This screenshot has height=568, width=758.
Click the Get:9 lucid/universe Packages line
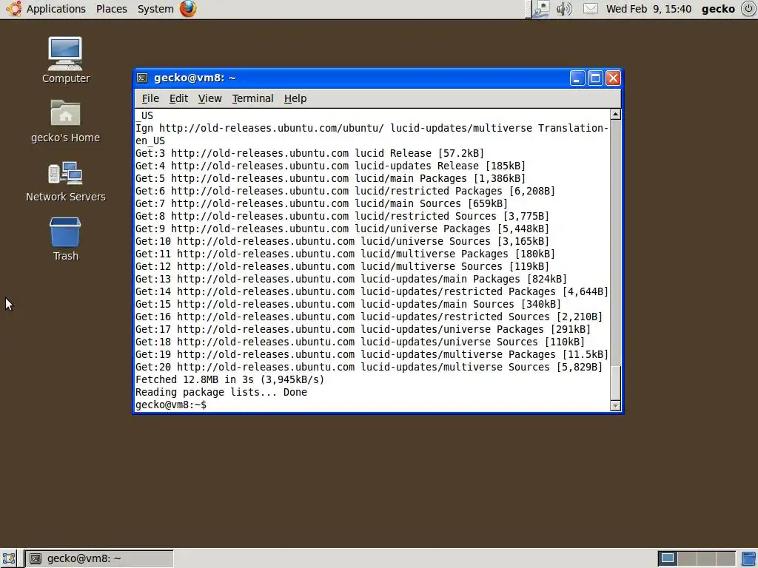342,229
